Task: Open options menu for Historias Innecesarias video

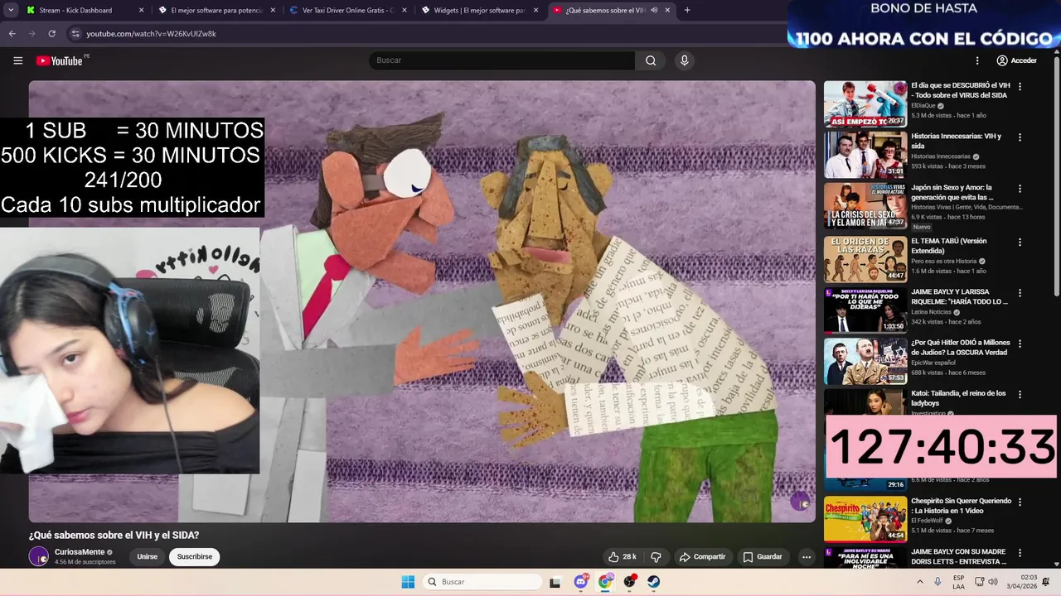Action: (x=1020, y=137)
